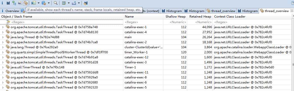
Task: Open the reports dropdown arrow beside the run icon
Action: [x=38, y=3]
